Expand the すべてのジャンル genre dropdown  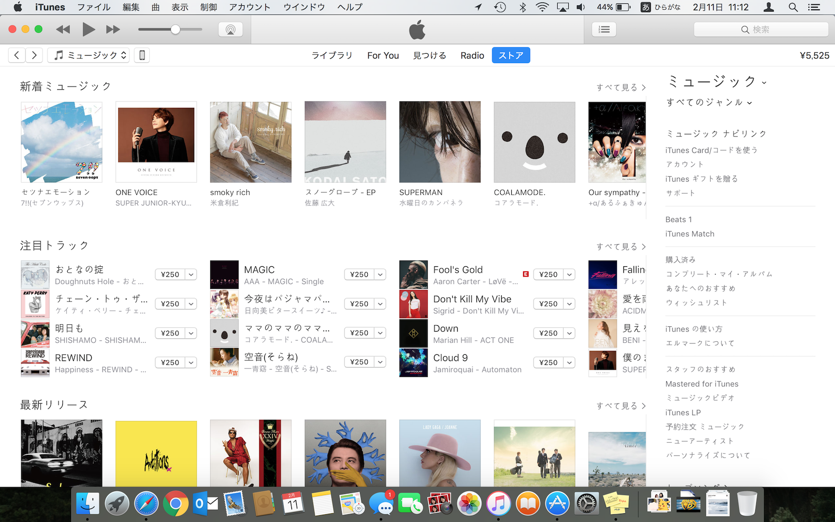709,102
